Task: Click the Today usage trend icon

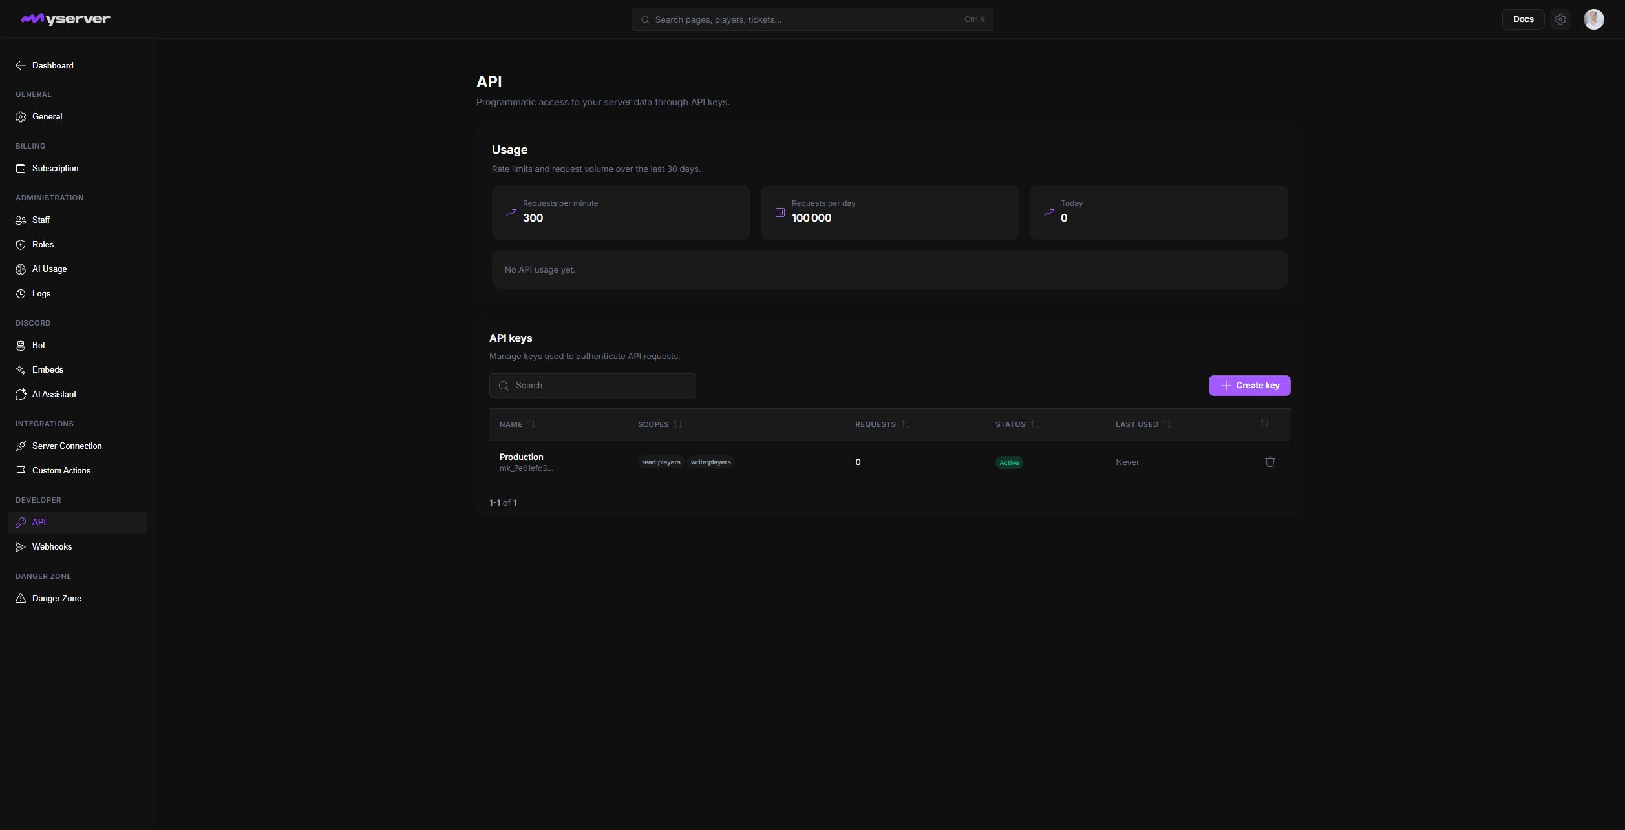Action: 1048,213
